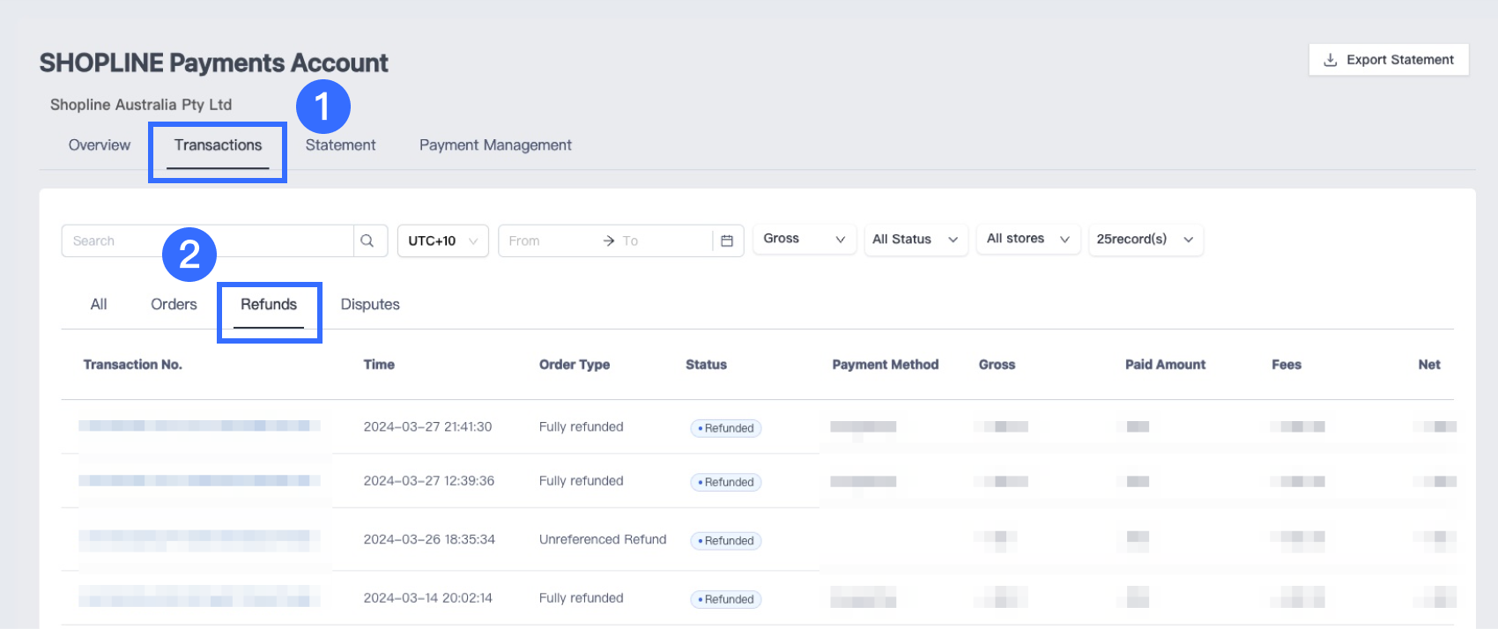Expand the All stores dropdown
The image size is (1498, 629).
coord(1028,239)
